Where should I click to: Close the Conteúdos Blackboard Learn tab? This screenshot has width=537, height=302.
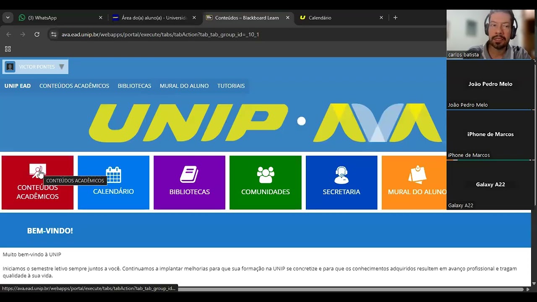point(287,18)
